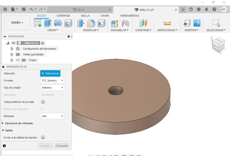Click the Insert Derive icon
The width and height of the screenshot is (230, 156).
(187, 23)
